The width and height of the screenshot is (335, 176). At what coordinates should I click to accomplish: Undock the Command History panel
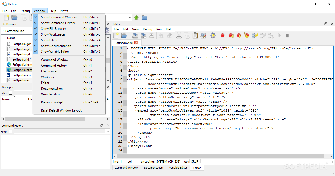(x=102, y=126)
